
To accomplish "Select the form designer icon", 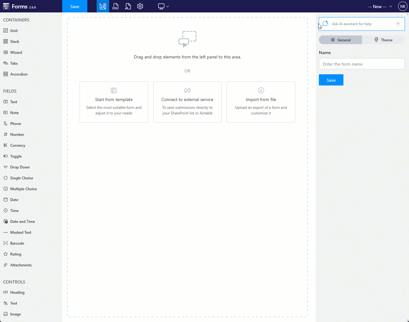I will (103, 6).
